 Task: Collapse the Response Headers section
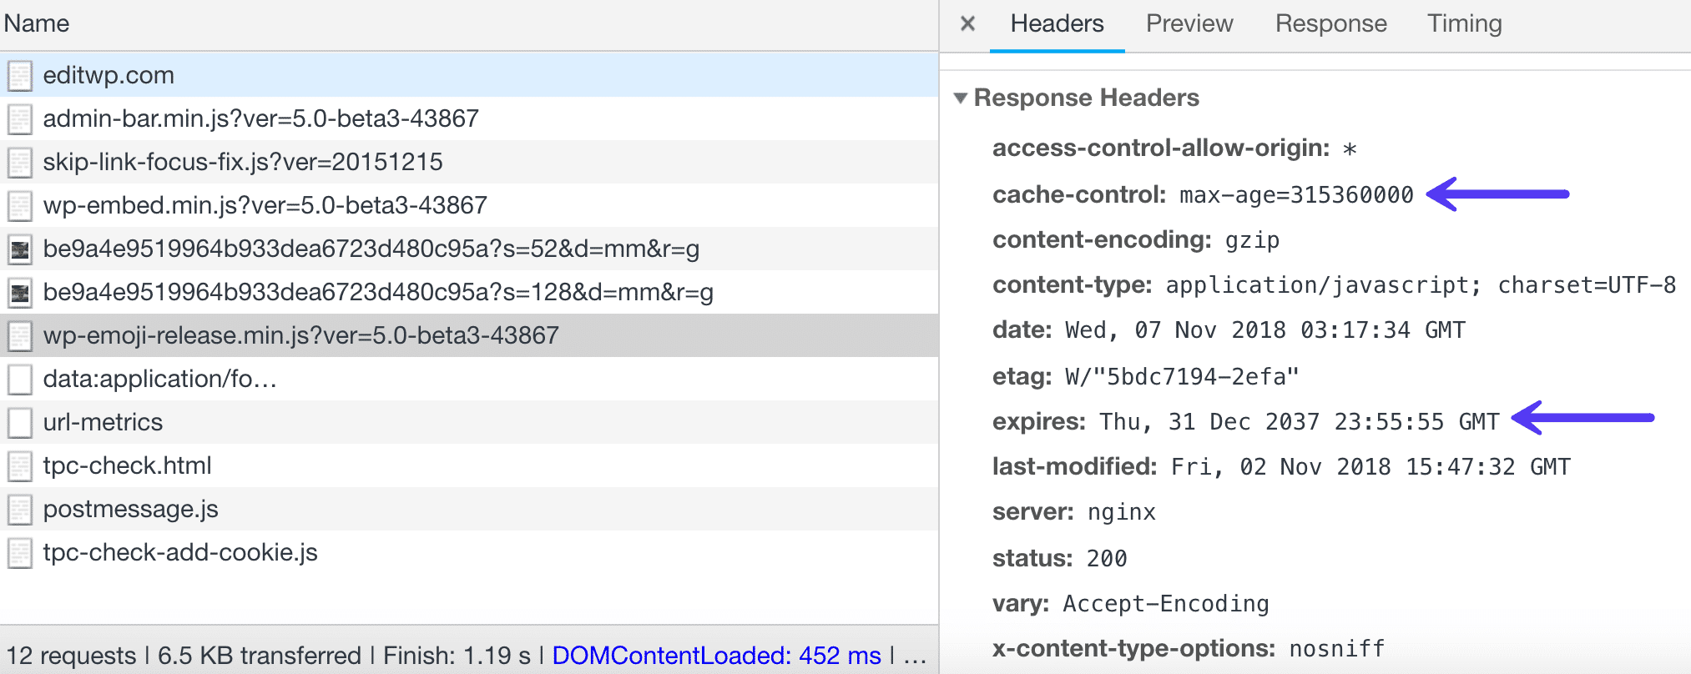pos(961,98)
